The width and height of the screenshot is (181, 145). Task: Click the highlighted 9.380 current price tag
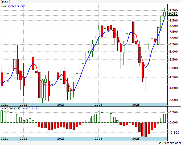pos(173,14)
